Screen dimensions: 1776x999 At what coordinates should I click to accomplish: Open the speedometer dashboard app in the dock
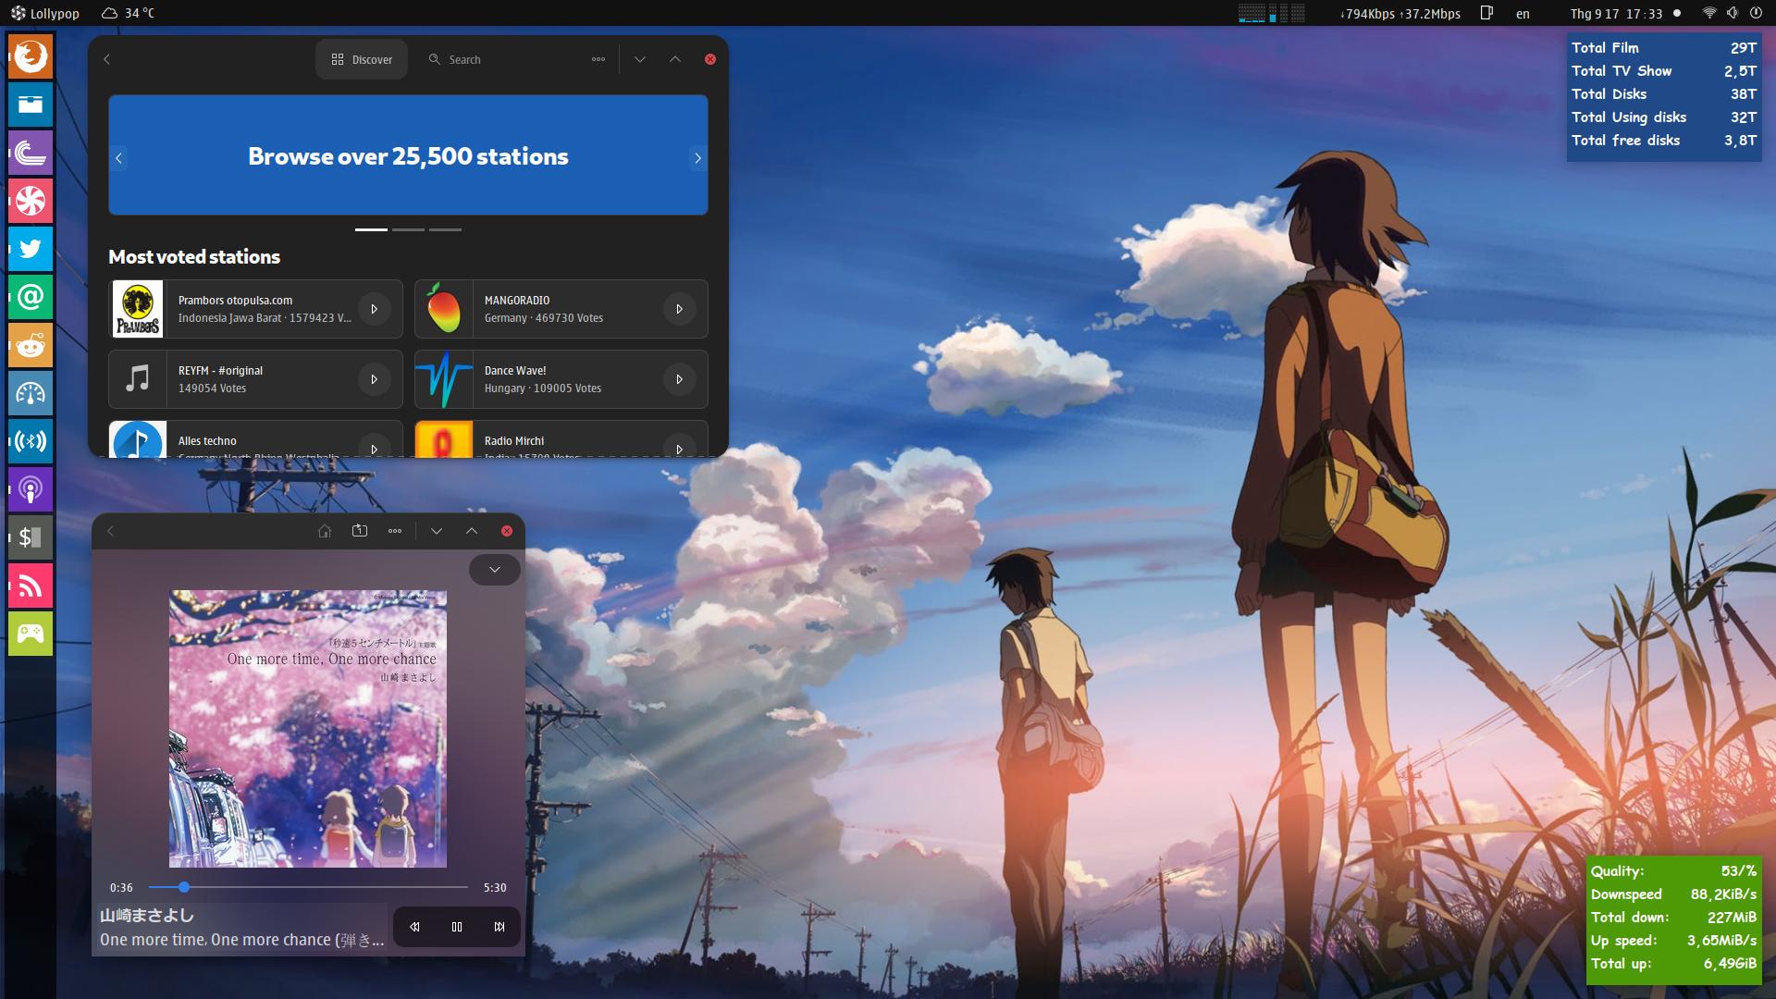coord(31,393)
